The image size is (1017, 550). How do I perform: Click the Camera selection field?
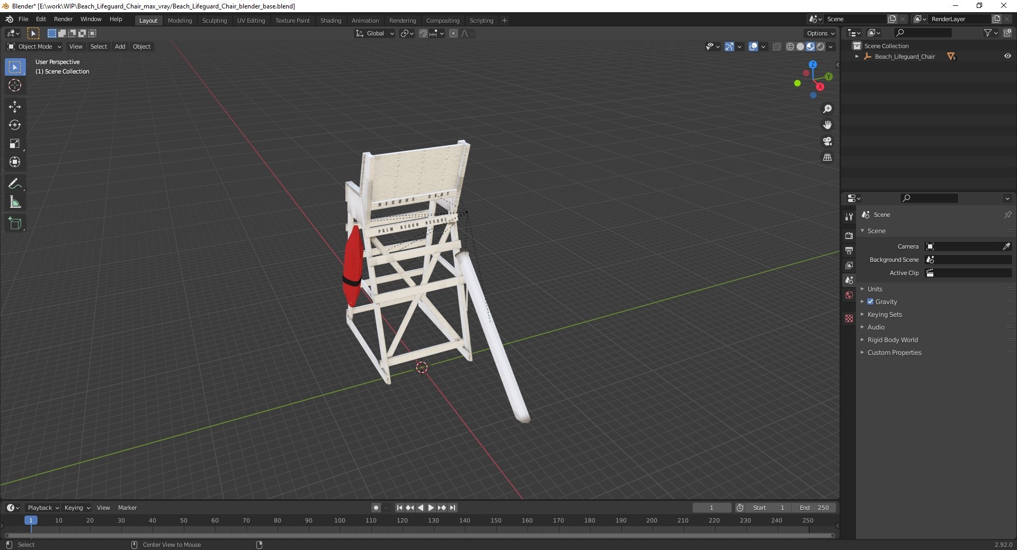[968, 246]
